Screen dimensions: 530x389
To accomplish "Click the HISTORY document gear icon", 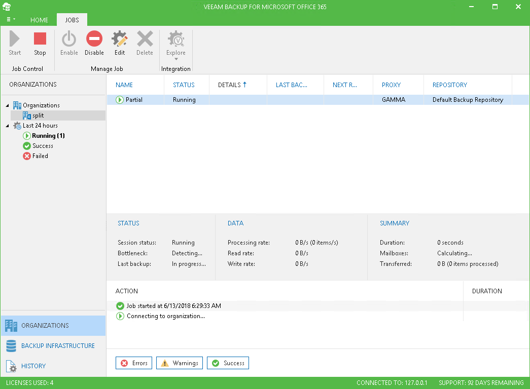I will [x=11, y=366].
